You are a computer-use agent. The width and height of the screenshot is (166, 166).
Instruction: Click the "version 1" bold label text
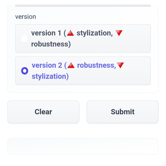(x=46, y=33)
